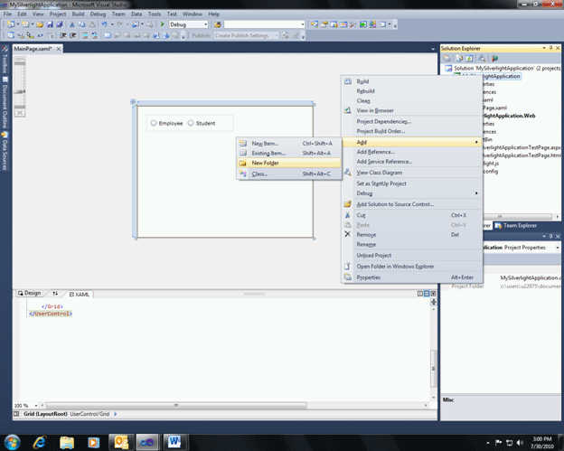Screen dimensions: 564x451
Task: Open Internet Explorer from the taskbar
Action: (41, 441)
